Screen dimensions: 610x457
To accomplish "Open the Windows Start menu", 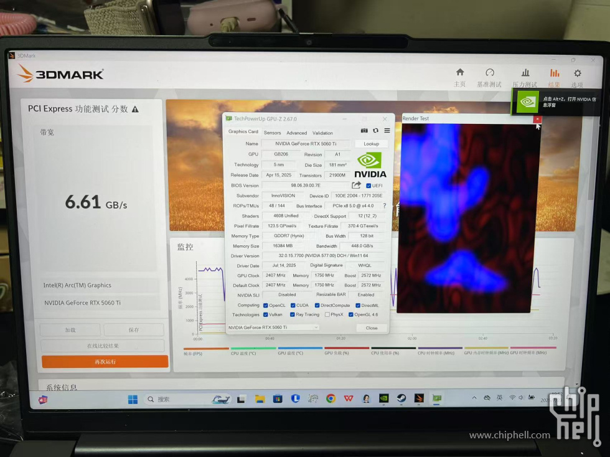I will [x=133, y=400].
